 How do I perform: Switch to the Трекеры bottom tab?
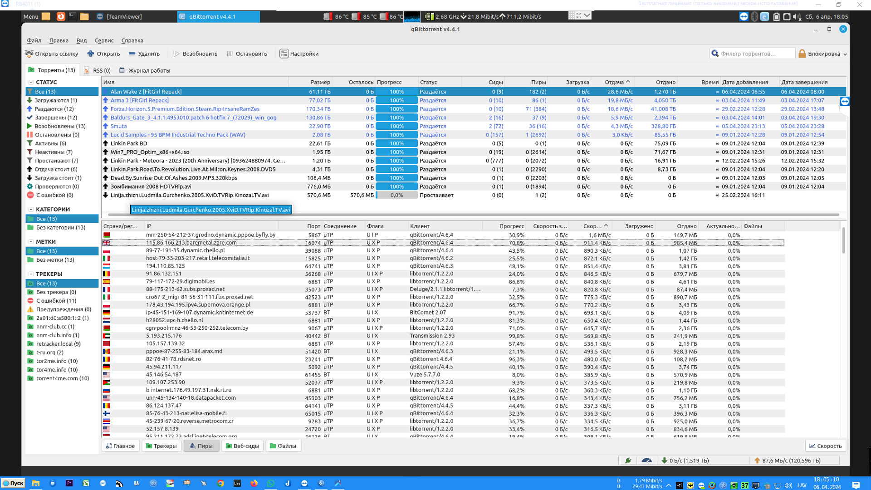(161, 446)
